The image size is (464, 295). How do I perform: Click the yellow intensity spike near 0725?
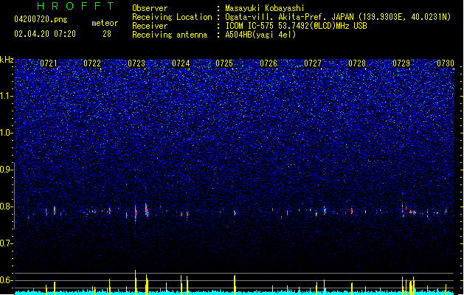(235, 285)
